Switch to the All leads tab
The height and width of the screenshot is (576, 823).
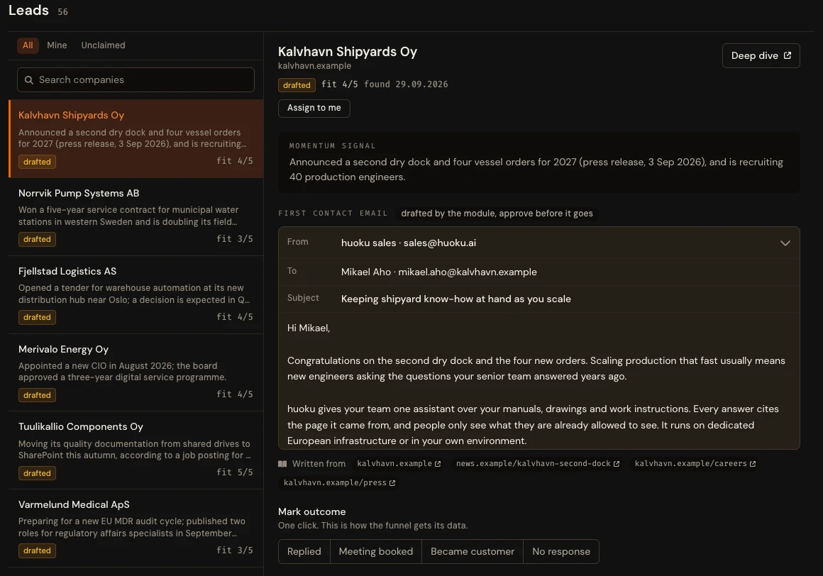click(28, 45)
